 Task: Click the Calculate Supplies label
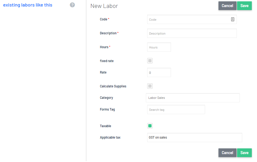(x=113, y=86)
